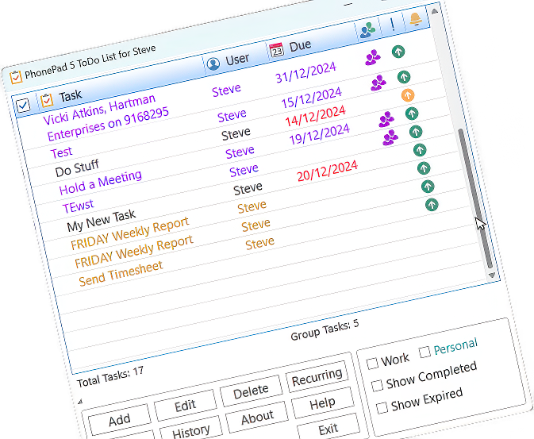534x439 pixels.
Task: Tick the Show Expired checkbox
Action: tap(382, 407)
